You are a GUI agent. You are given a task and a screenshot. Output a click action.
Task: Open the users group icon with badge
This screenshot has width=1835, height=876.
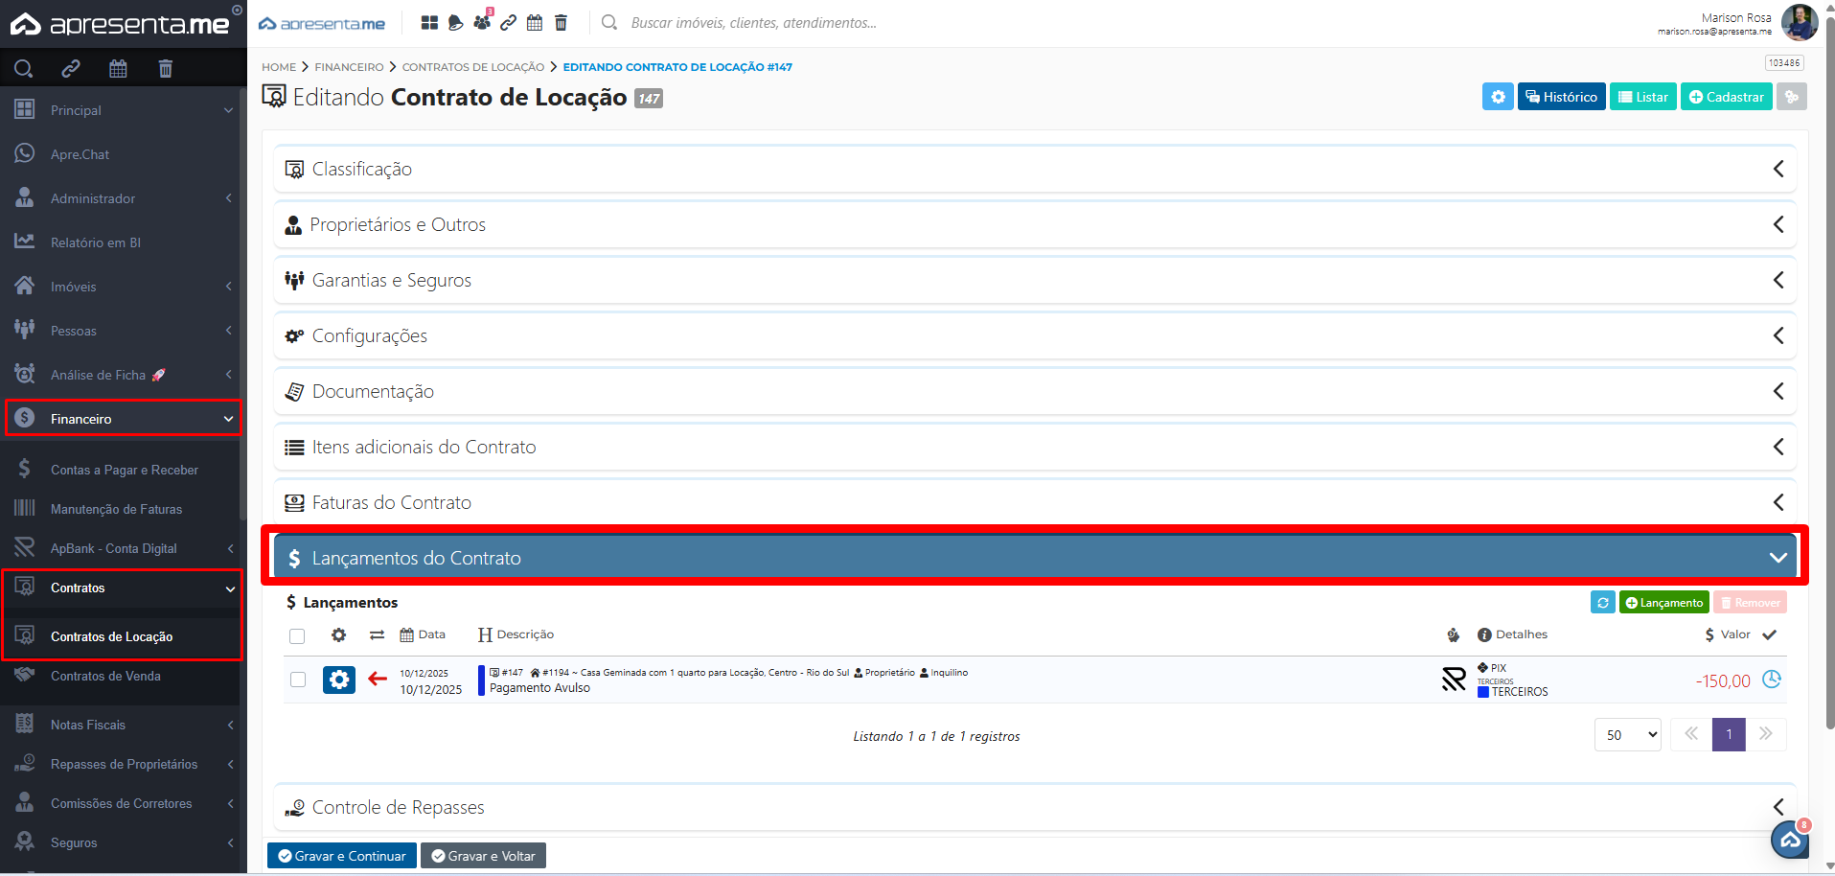[x=482, y=22]
